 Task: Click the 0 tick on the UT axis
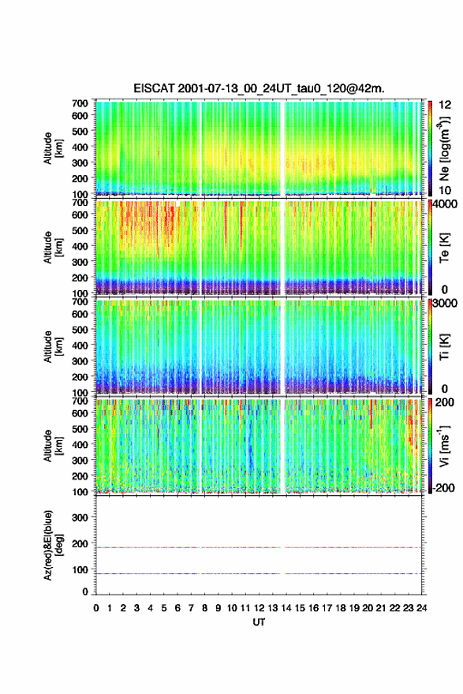coord(96,608)
